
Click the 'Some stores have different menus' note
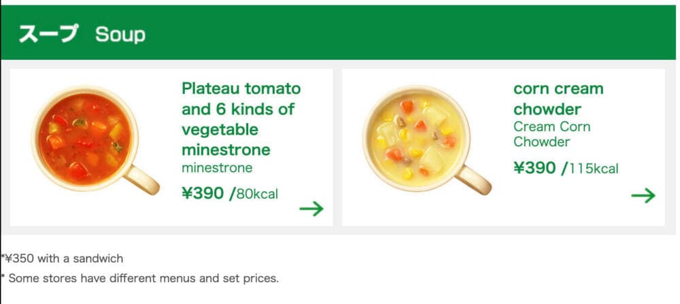pyautogui.click(x=140, y=278)
